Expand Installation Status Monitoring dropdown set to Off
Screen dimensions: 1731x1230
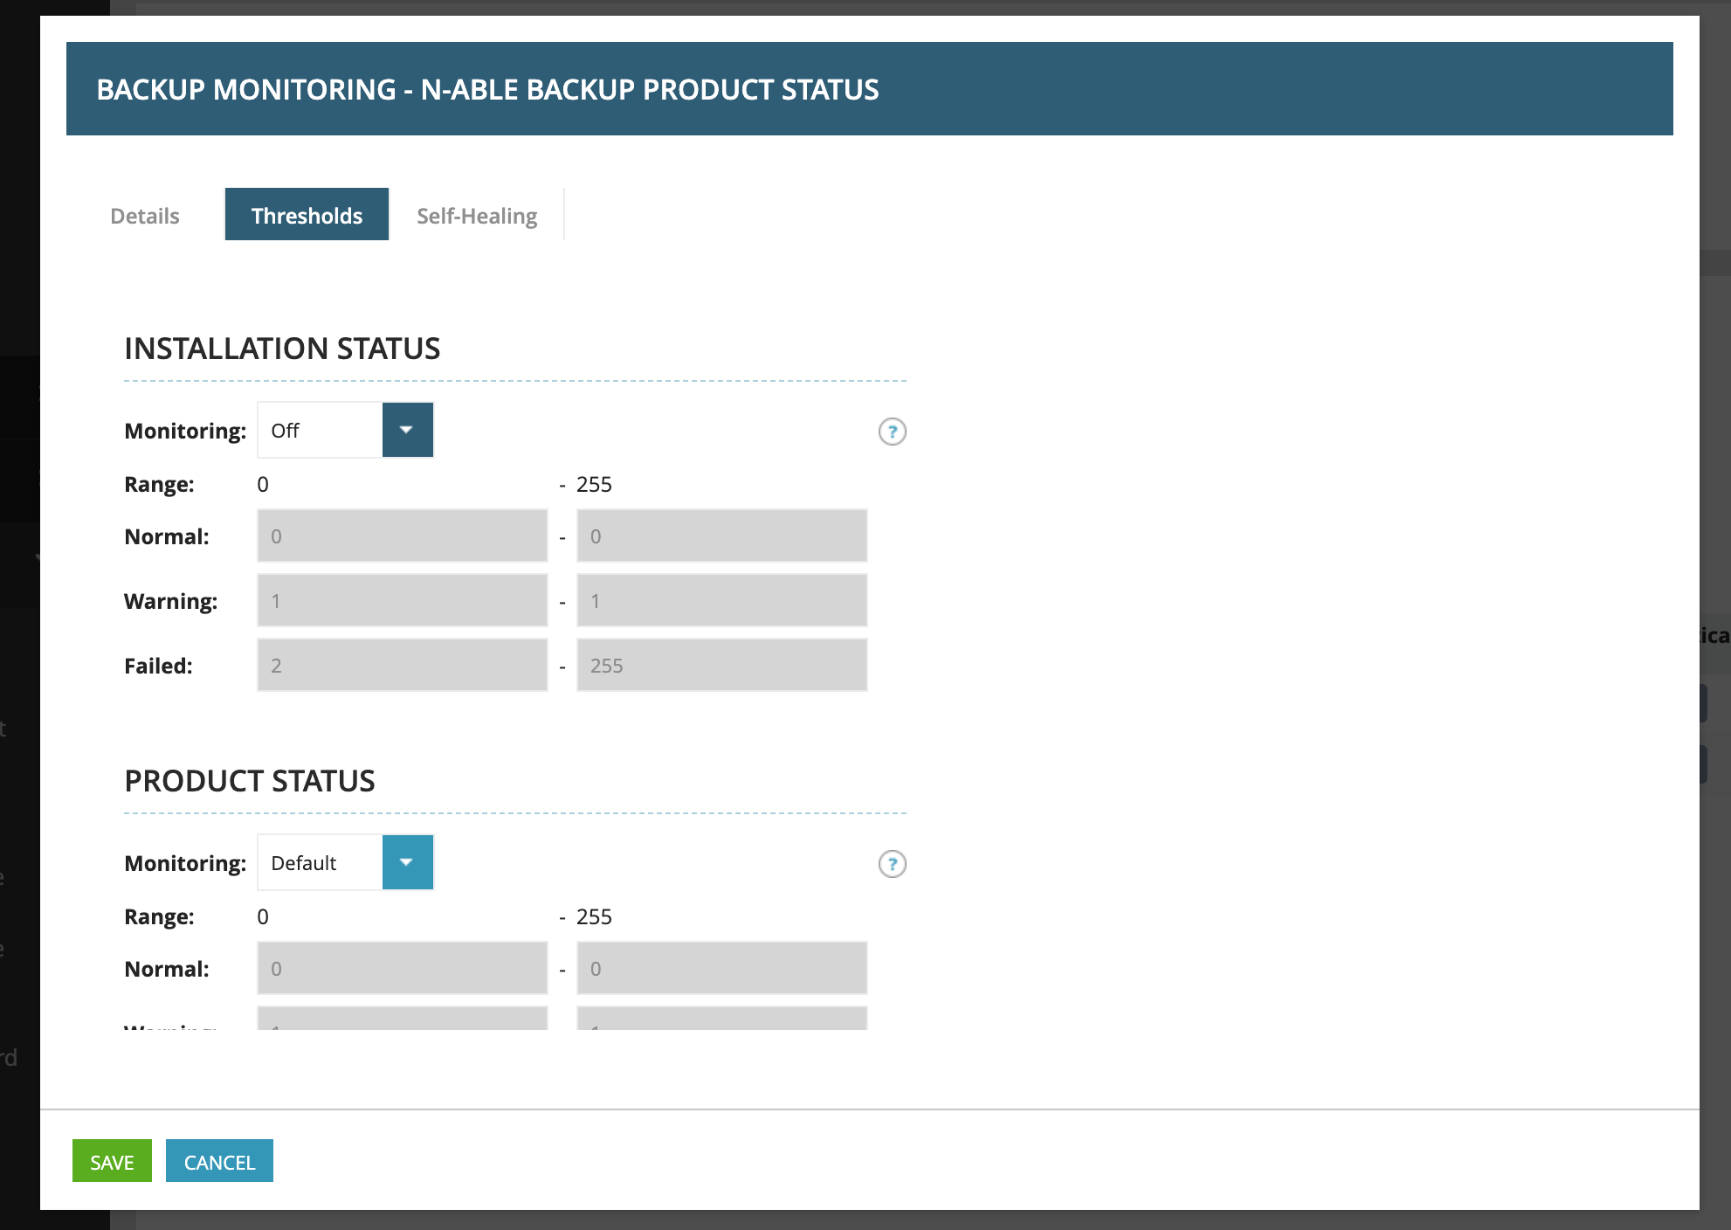(407, 430)
